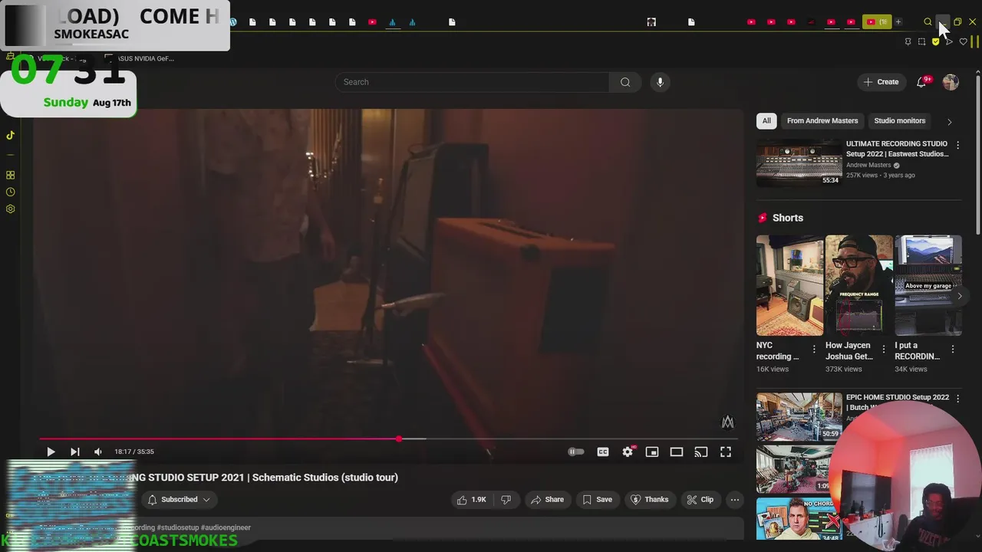Click the search magnifier button
This screenshot has width=982, height=552.
(625, 82)
